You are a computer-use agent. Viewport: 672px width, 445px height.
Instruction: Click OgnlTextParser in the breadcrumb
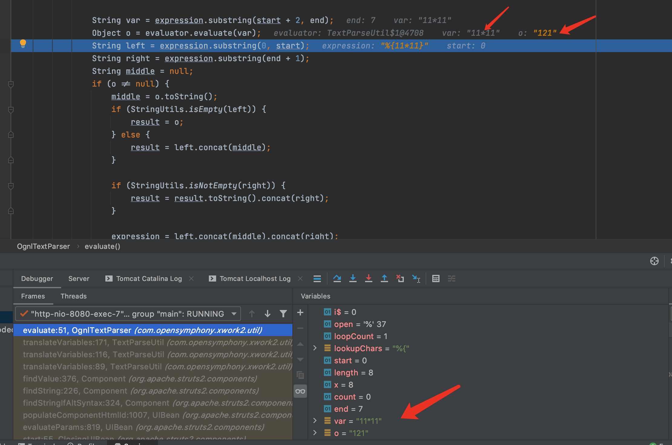[43, 246]
